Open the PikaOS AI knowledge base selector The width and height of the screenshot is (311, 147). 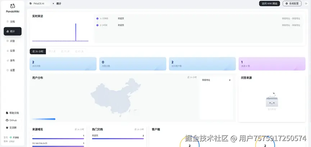pos(39,4)
